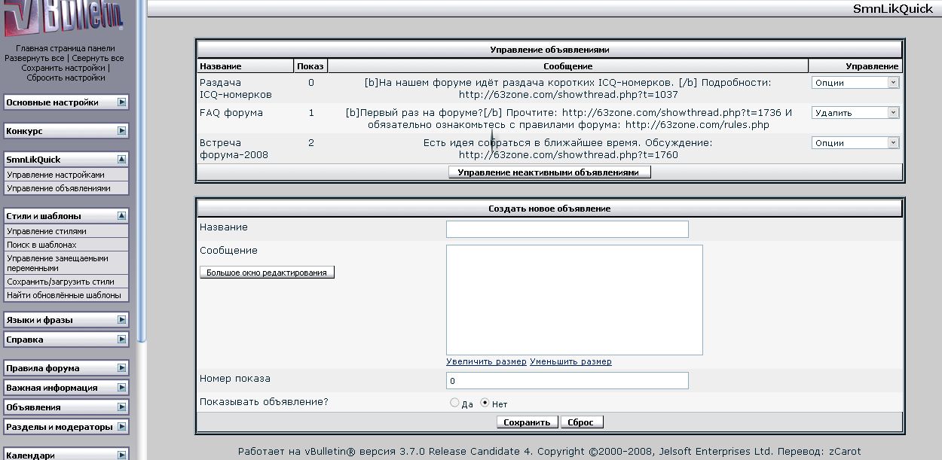The width and height of the screenshot is (942, 460).
Task: Expand the Важная информация section arrow
Action: pyautogui.click(x=121, y=387)
